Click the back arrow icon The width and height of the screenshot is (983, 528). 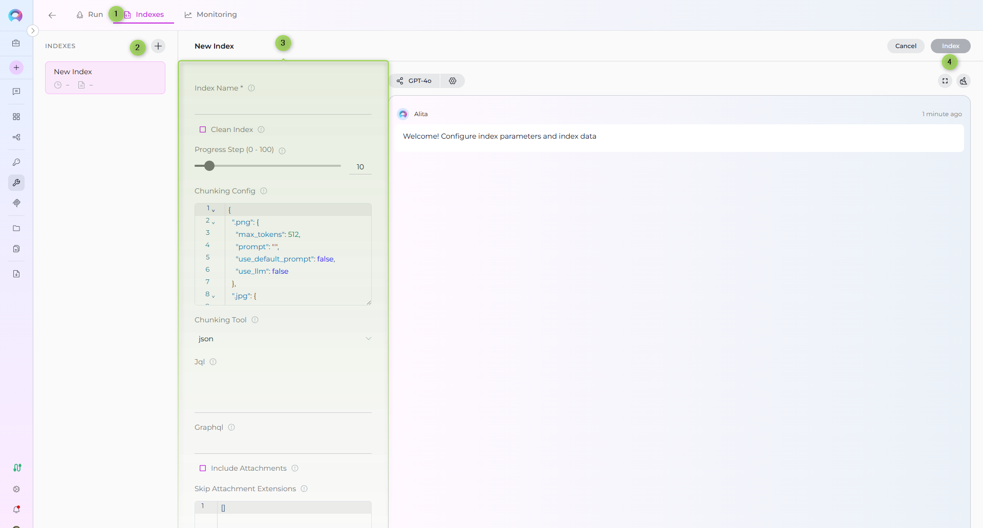52,15
